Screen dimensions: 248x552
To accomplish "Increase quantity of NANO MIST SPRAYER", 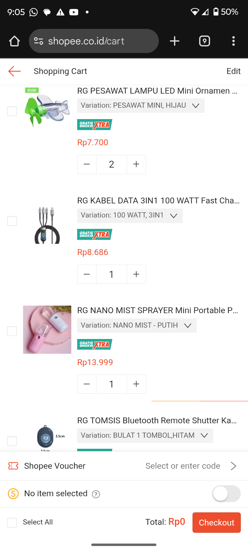I will 136,384.
